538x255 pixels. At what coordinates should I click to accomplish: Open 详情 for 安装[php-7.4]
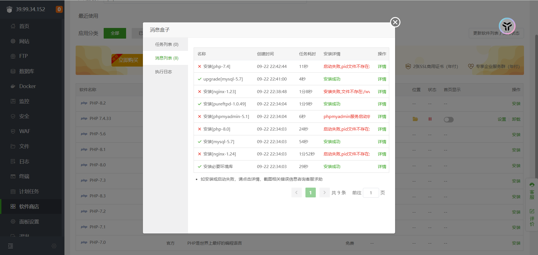(x=382, y=67)
